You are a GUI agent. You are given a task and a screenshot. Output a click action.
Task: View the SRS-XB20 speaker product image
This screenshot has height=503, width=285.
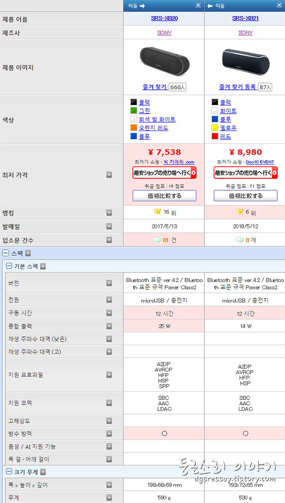click(164, 62)
